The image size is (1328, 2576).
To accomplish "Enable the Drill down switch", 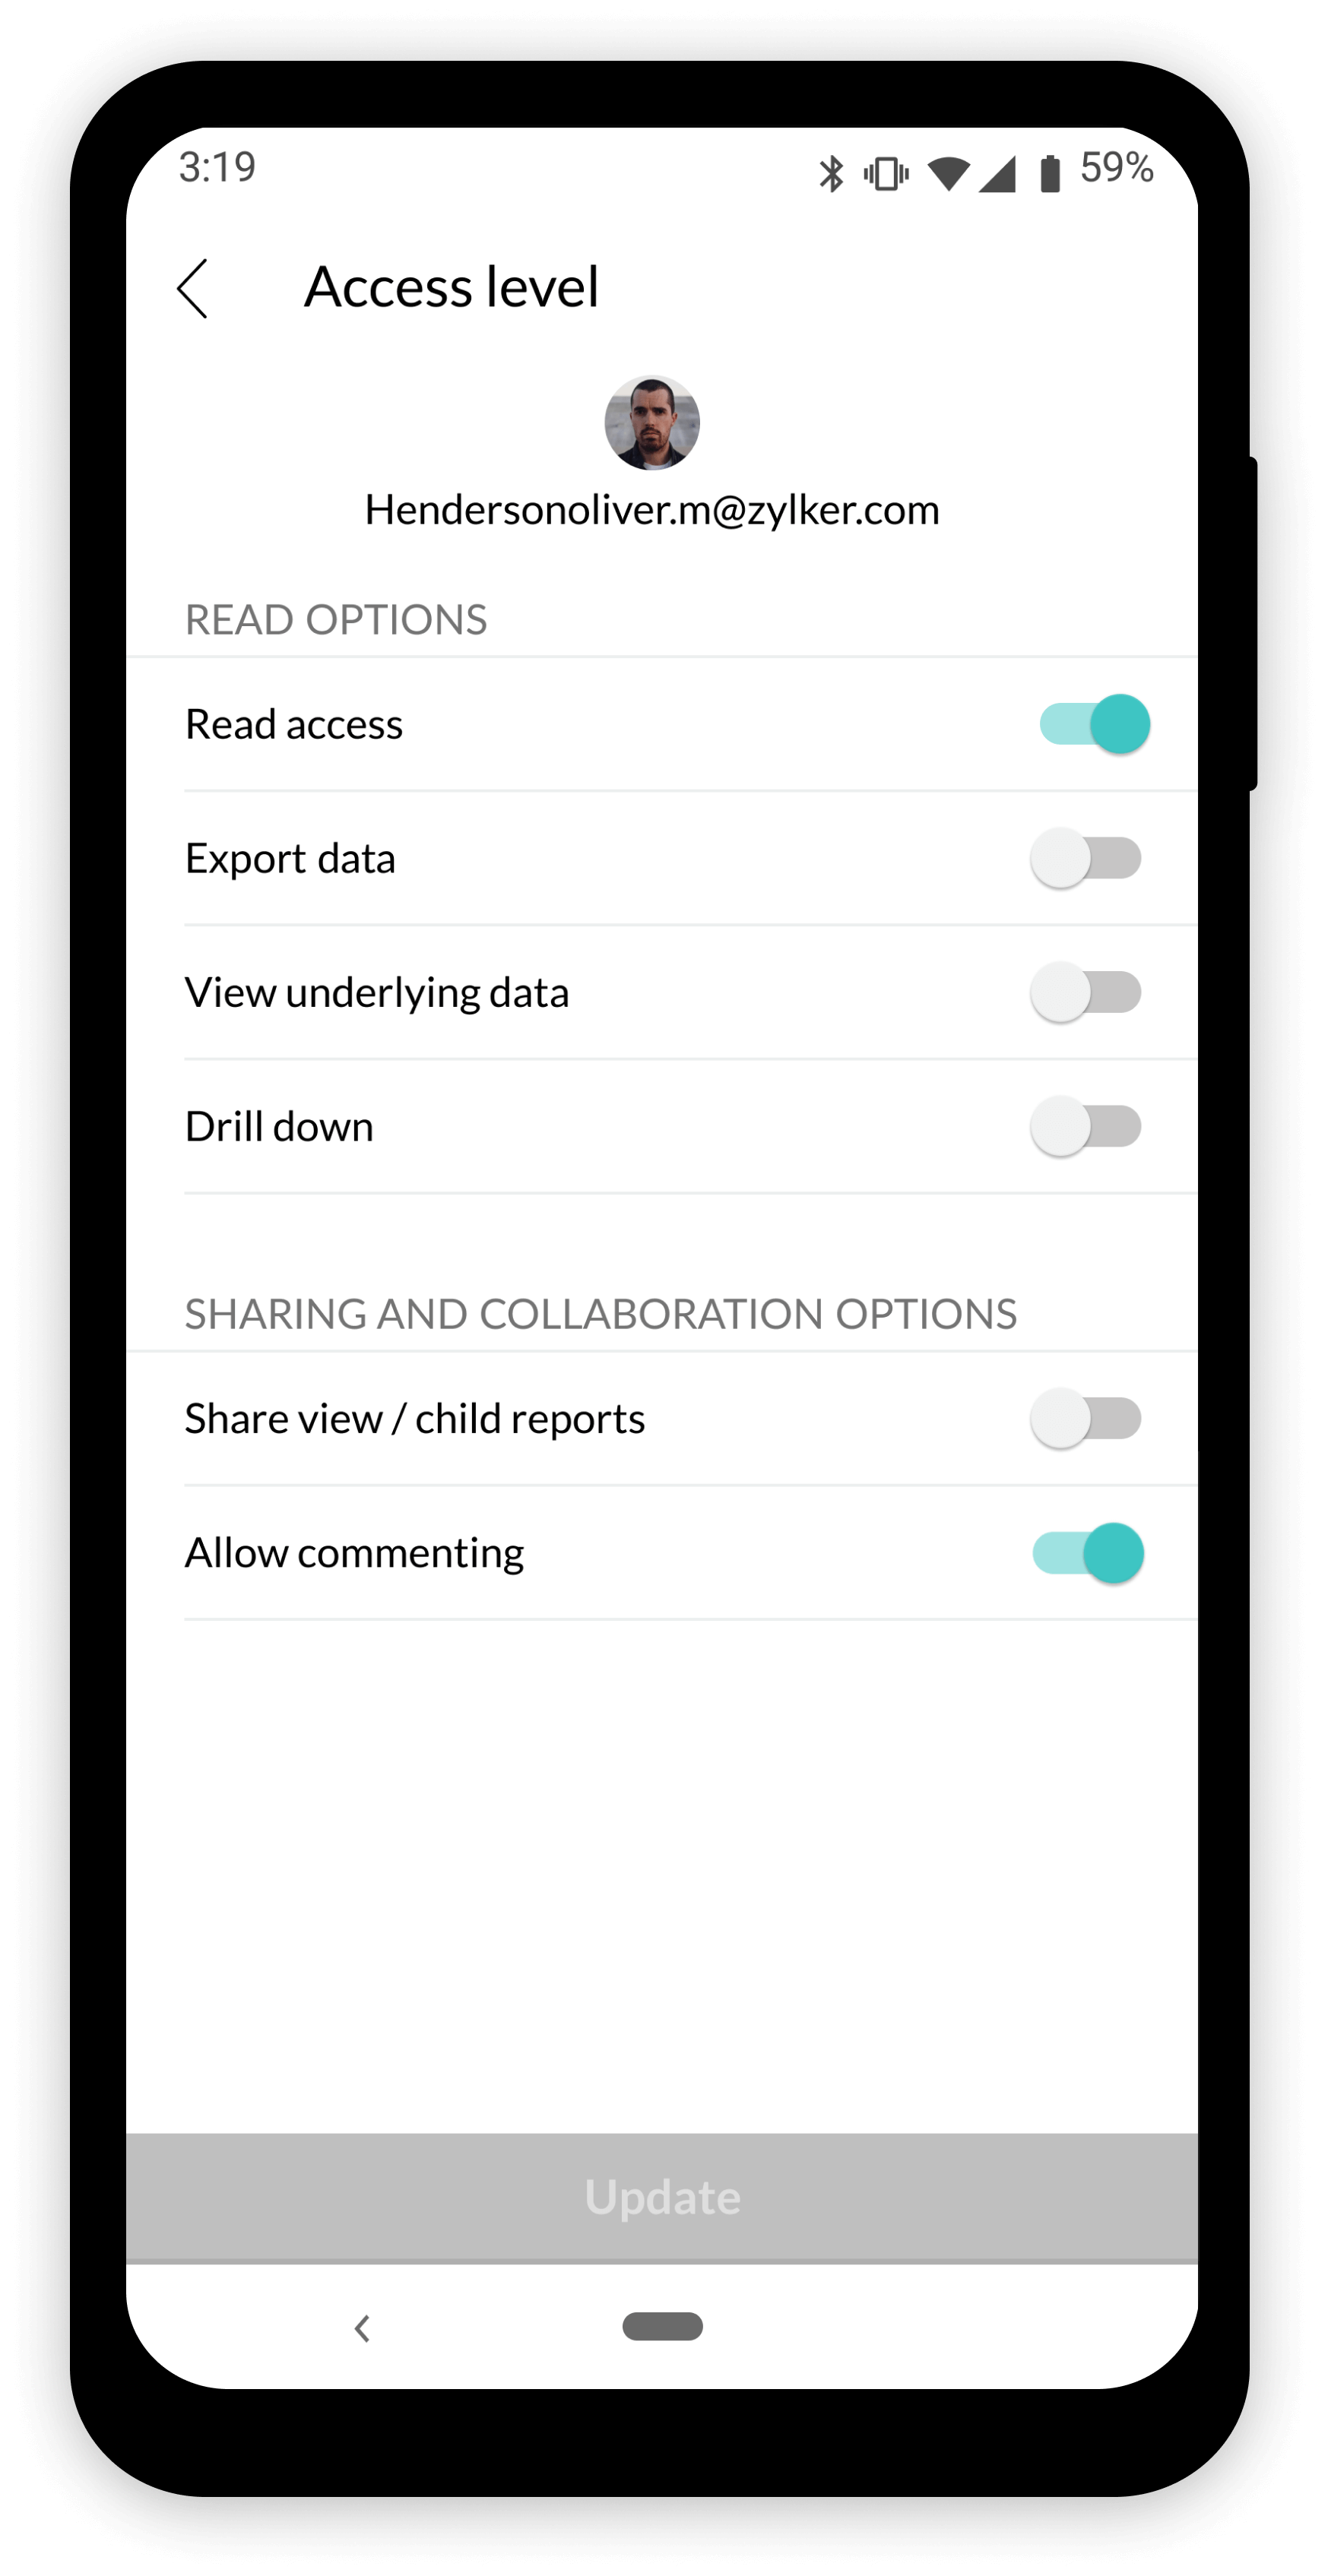I will (1086, 1126).
